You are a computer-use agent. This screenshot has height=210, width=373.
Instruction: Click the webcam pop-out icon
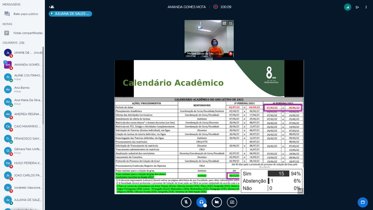coord(224,23)
